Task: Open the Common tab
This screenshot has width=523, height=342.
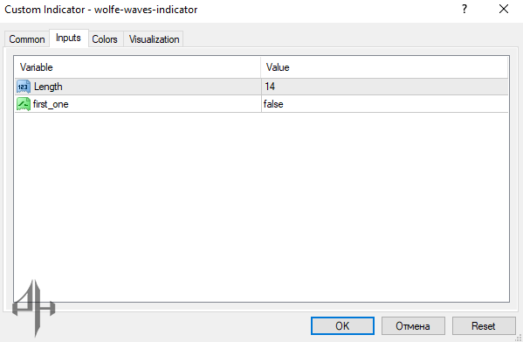Action: tap(27, 39)
